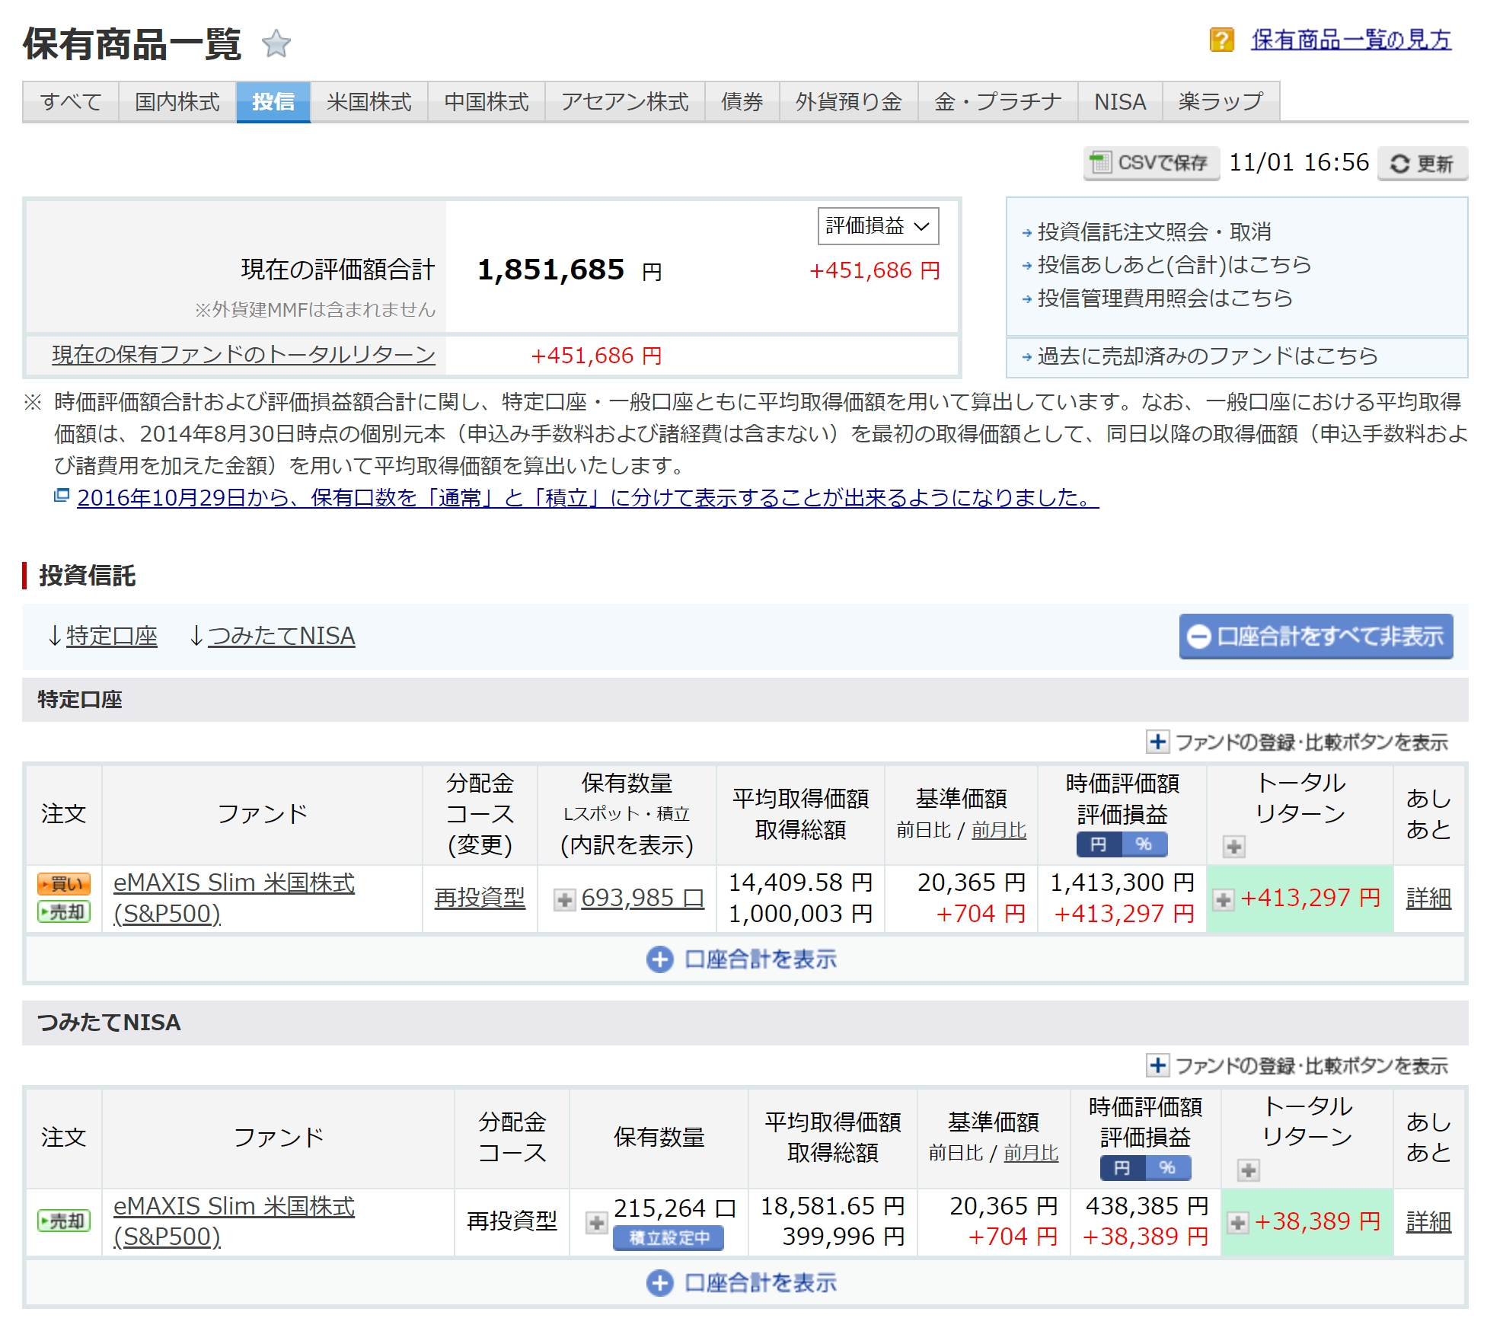Switch つみたてNISA 評価損益 to % display
The image size is (1487, 1331).
pos(1167,1167)
